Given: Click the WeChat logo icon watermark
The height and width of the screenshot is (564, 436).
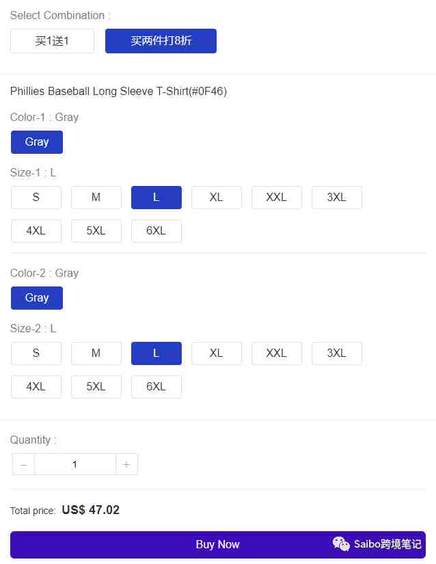Looking at the screenshot, I should (x=341, y=544).
